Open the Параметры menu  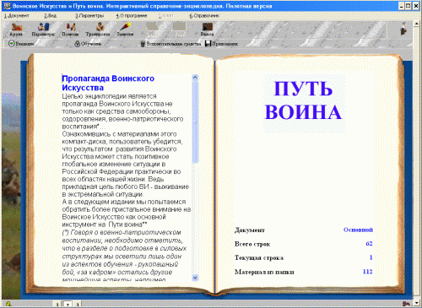click(x=89, y=16)
